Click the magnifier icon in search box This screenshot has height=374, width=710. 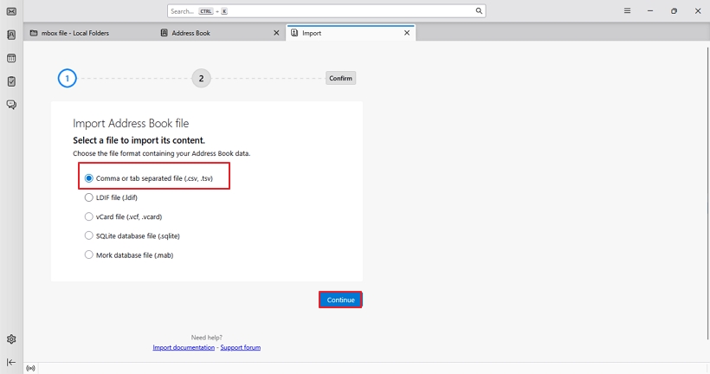coord(479,11)
